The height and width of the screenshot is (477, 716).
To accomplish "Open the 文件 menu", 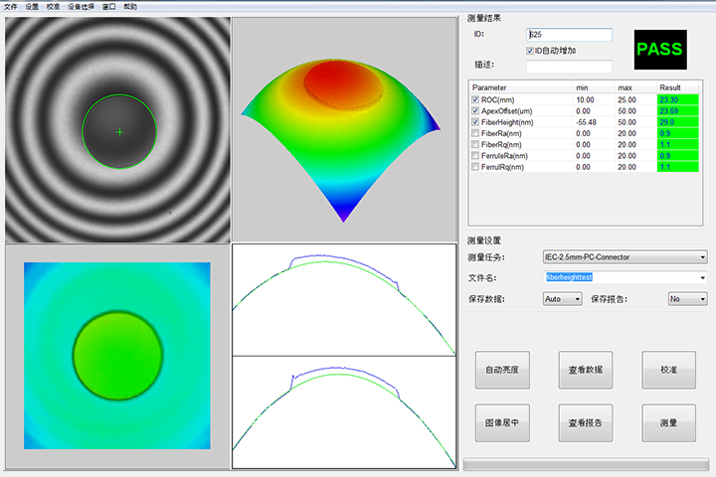I will click(x=10, y=6).
